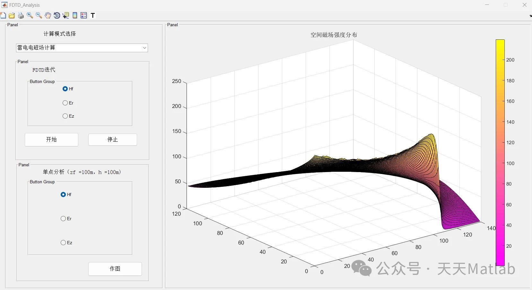This screenshot has height=290, width=532.
Task: Click the FDTD迭代 label
Action: pos(44,70)
